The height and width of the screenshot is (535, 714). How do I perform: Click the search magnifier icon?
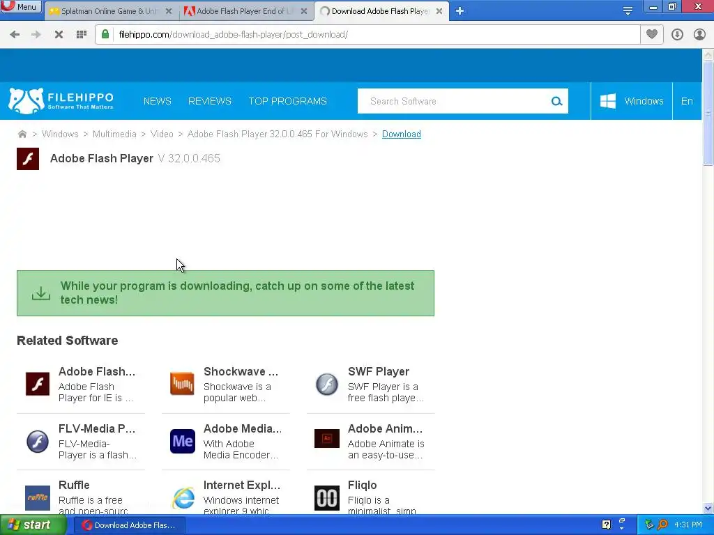click(556, 101)
